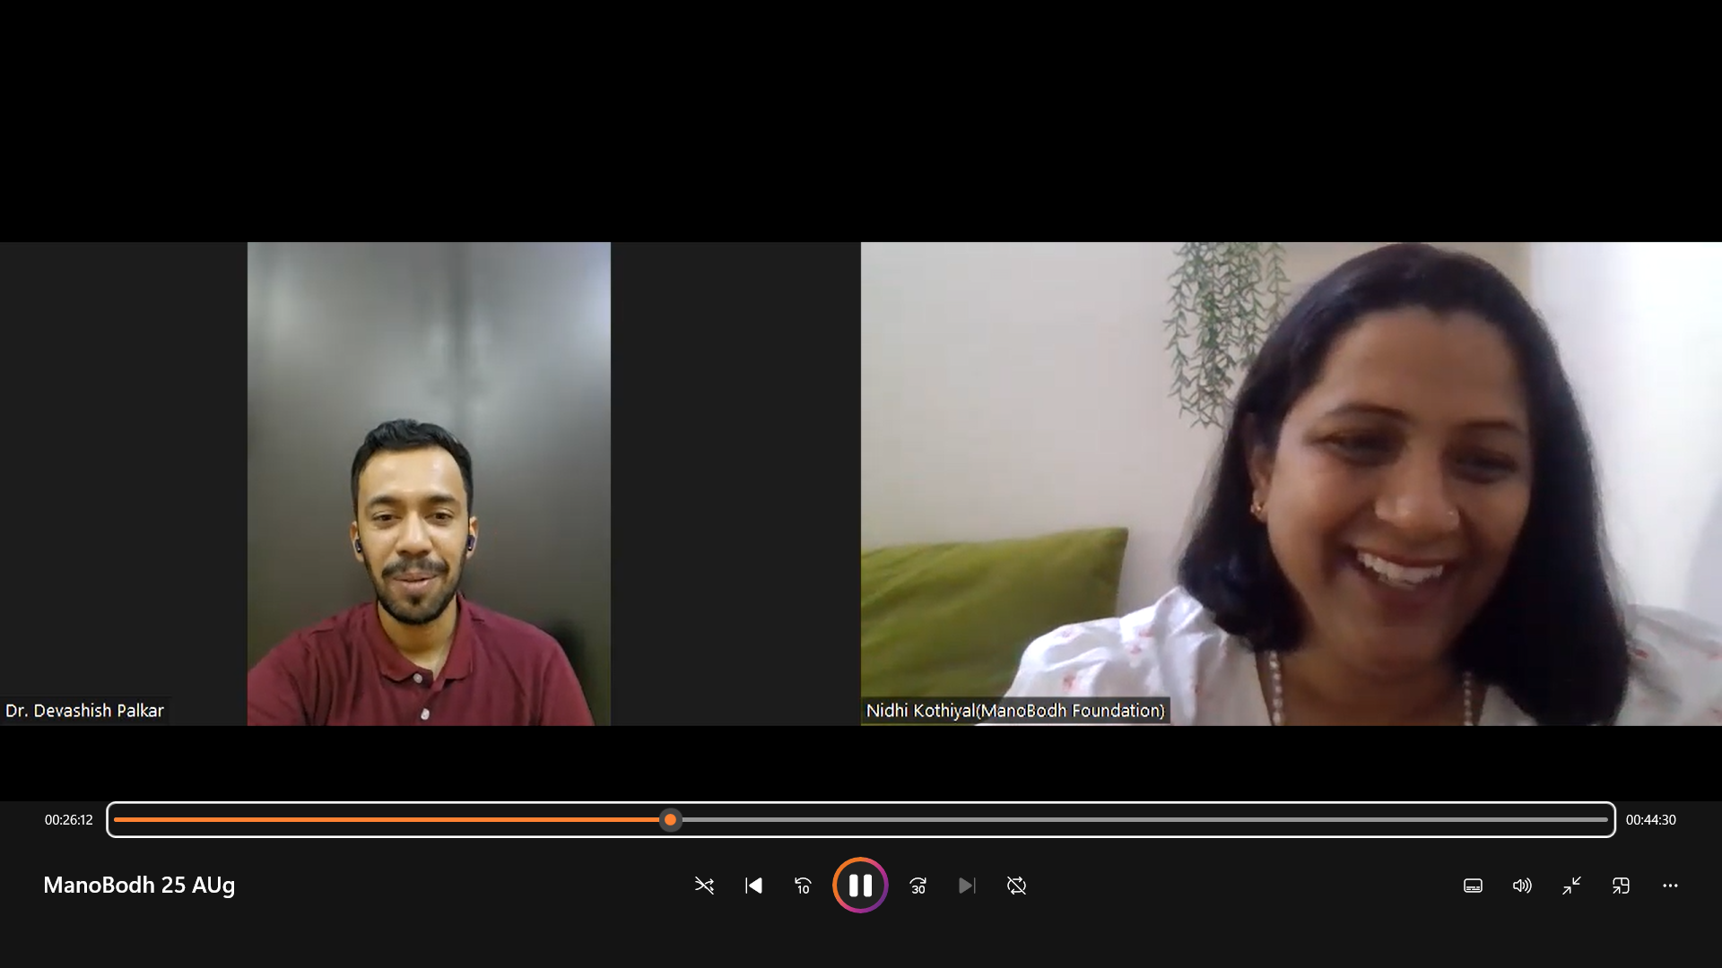Skip back 10 seconds
Image resolution: width=1722 pixels, height=968 pixels.
[x=803, y=886]
